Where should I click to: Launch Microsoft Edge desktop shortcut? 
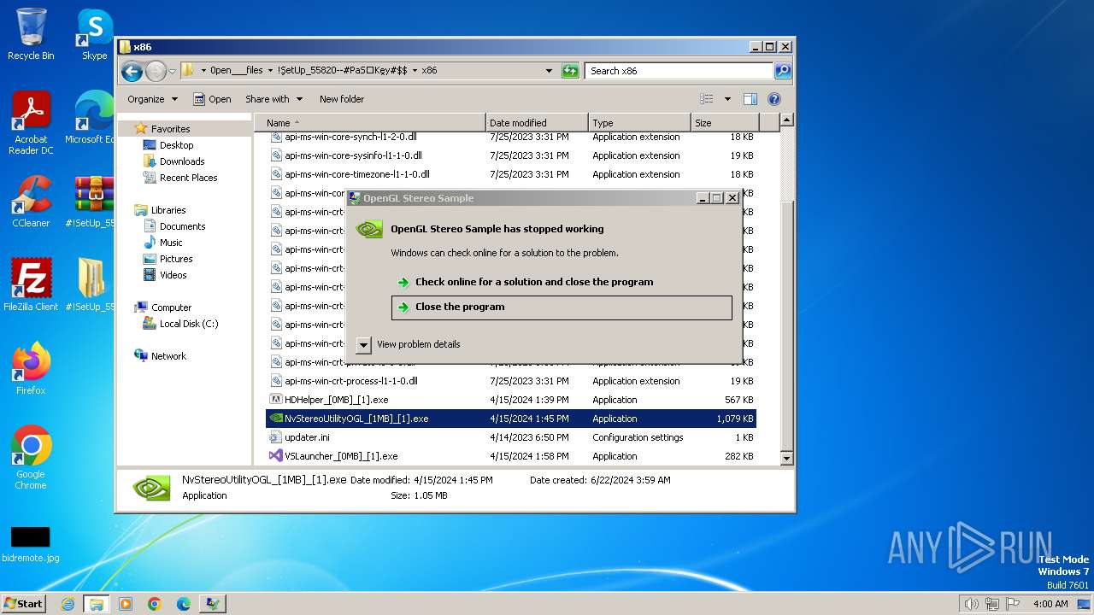(x=94, y=118)
